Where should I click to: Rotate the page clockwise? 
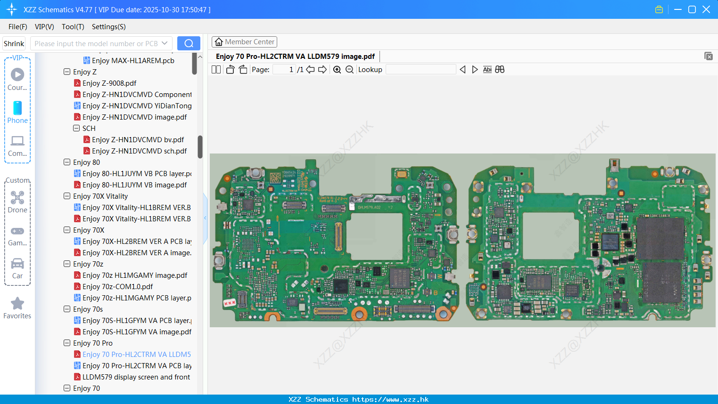tap(243, 70)
